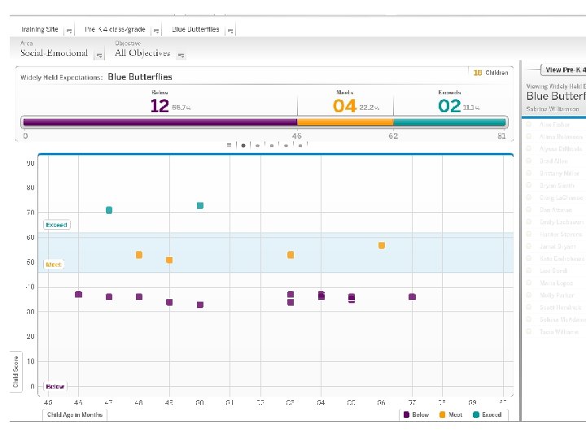Viewport: 586px width, 439px height.
Task: Click the Below count 12
Action: pos(160,106)
